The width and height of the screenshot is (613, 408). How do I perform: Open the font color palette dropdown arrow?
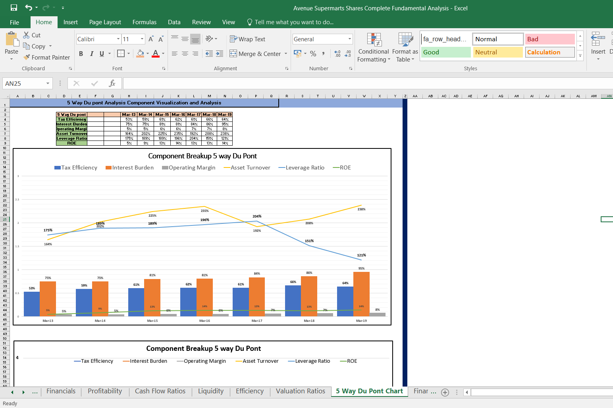[163, 54]
